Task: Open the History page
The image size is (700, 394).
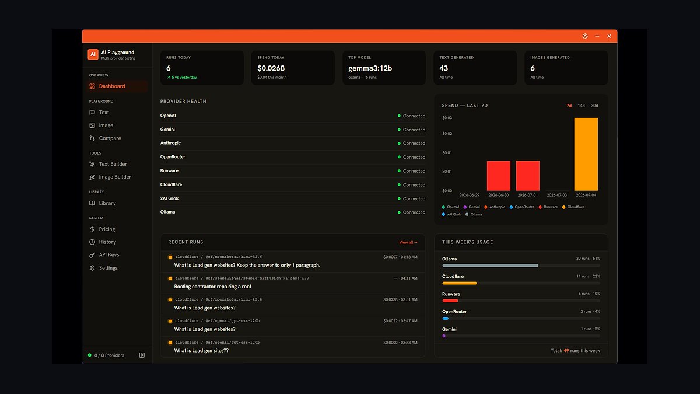Action: tap(116, 242)
